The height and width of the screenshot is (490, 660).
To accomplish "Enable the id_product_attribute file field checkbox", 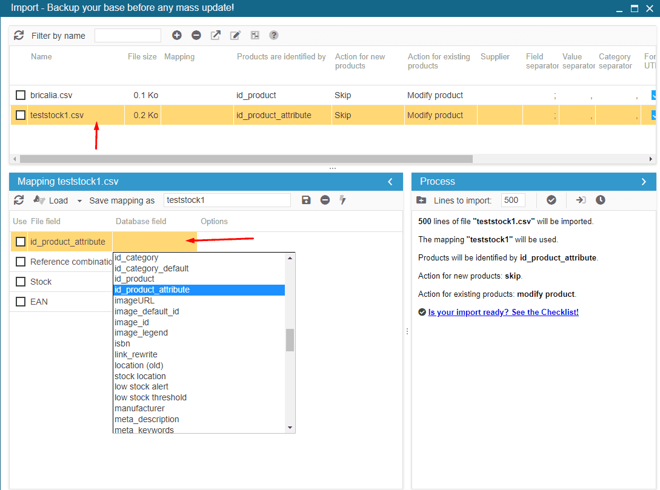I will [21, 242].
